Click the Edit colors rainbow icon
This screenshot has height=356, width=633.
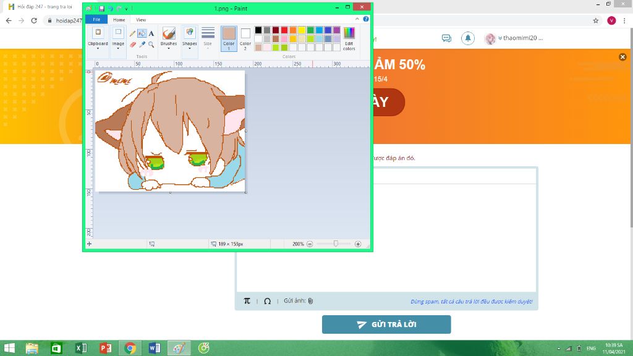(x=349, y=33)
